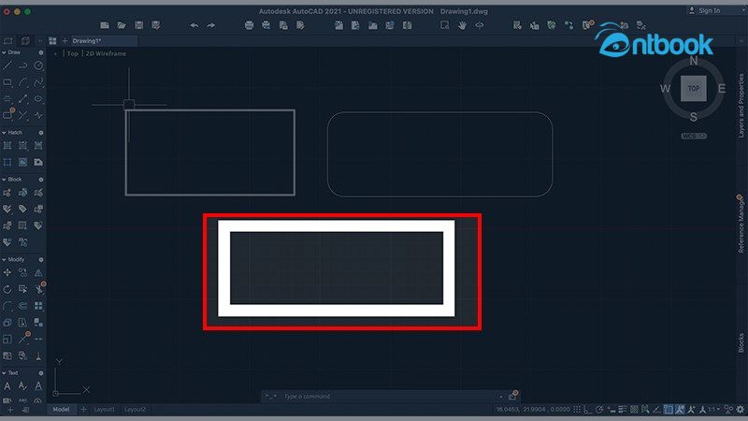Select the Line tool in Draw panel
The width and height of the screenshot is (748, 421).
(7, 65)
